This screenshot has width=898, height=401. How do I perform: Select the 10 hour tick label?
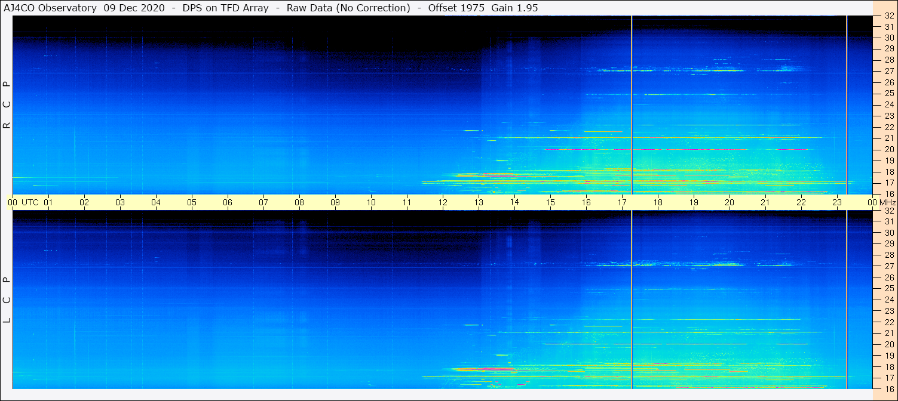(371, 202)
